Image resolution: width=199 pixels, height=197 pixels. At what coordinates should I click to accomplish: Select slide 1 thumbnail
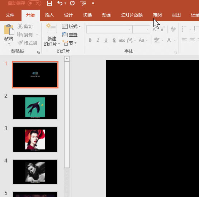(35, 75)
